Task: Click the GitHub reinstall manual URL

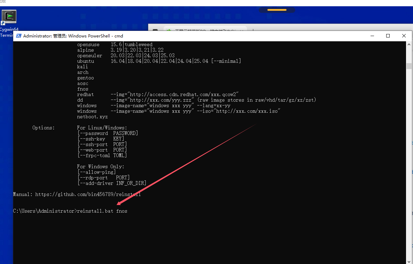Action: pos(88,194)
